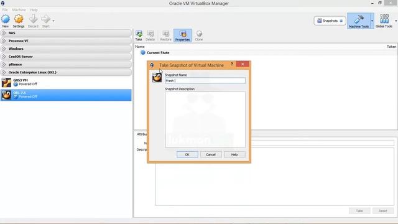Select the Machine Tools hammer icon

359,19
